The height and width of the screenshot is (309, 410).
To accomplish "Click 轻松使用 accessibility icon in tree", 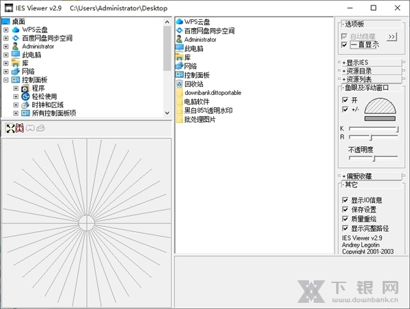I will [25, 96].
